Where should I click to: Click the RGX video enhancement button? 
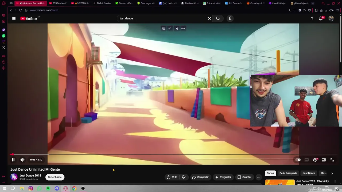pyautogui.click(x=183, y=29)
